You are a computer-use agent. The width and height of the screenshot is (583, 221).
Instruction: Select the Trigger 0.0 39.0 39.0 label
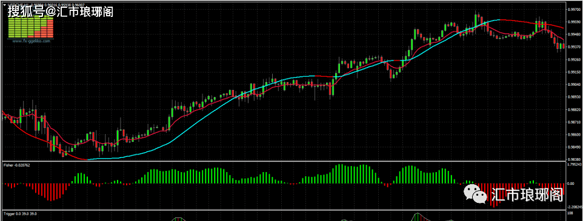coord(20,214)
